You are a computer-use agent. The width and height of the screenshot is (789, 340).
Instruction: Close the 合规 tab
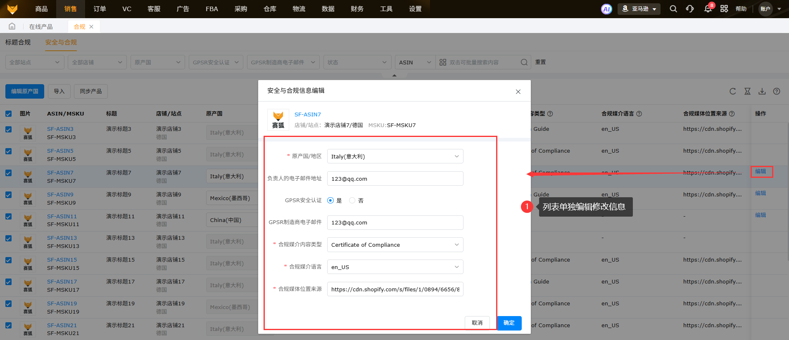(x=91, y=27)
